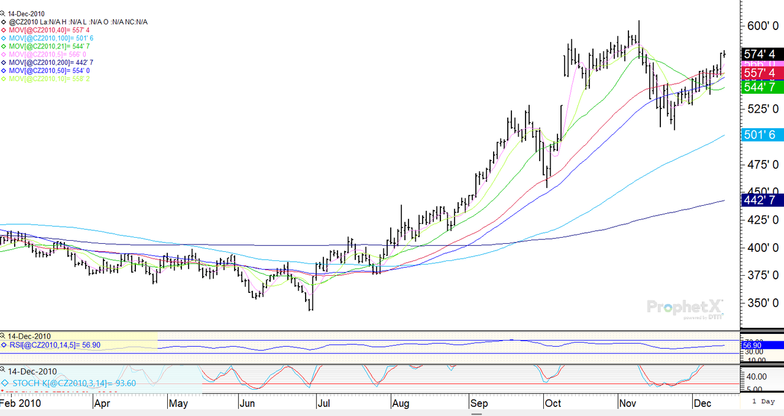Click the 525' 0 price axis value
This screenshot has height=416, width=784.
(x=763, y=108)
